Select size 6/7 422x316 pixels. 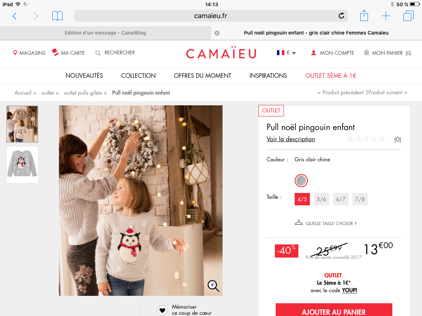coord(340,199)
